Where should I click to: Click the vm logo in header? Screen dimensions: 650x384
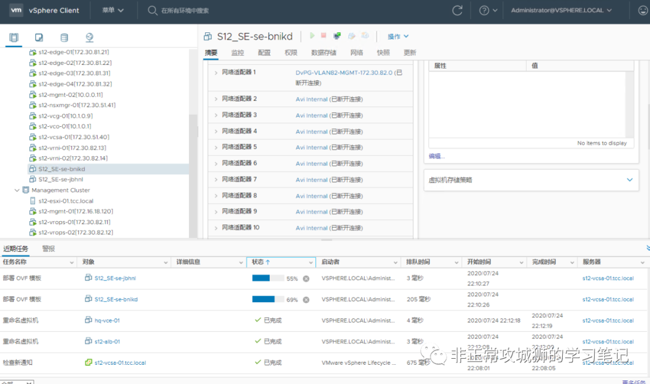pyautogui.click(x=16, y=10)
